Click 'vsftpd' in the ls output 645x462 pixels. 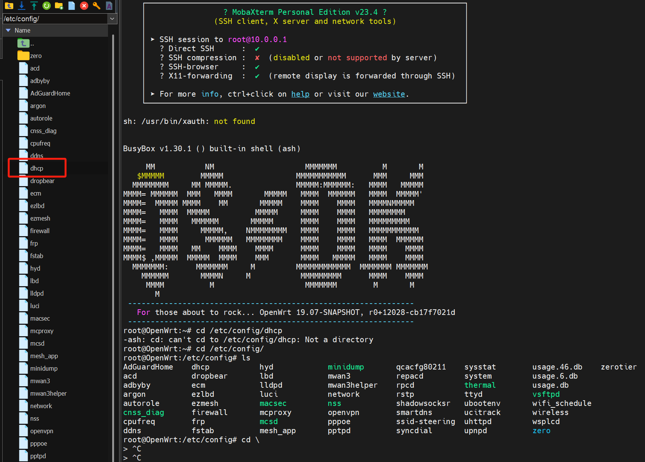click(546, 394)
